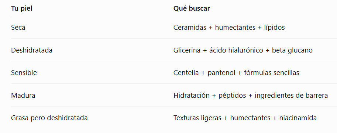Click the word 'Hidratación' in Madura row

[x=191, y=96]
